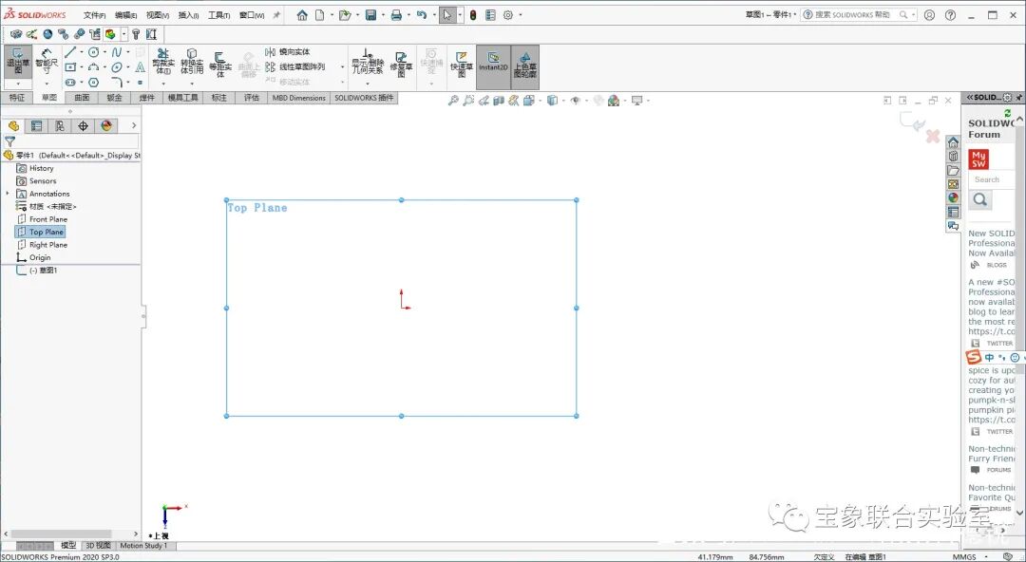Viewport: 1026px width, 562px height.
Task: Click the 搜索 SOLIDWORKS 帮助 search box
Action: [860, 14]
